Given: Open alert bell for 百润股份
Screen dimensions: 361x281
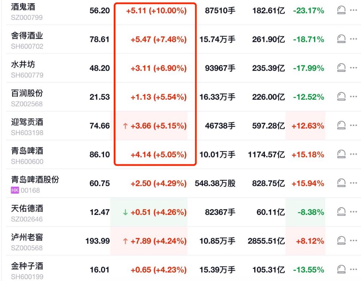Looking at the screenshot, I should point(341,97).
